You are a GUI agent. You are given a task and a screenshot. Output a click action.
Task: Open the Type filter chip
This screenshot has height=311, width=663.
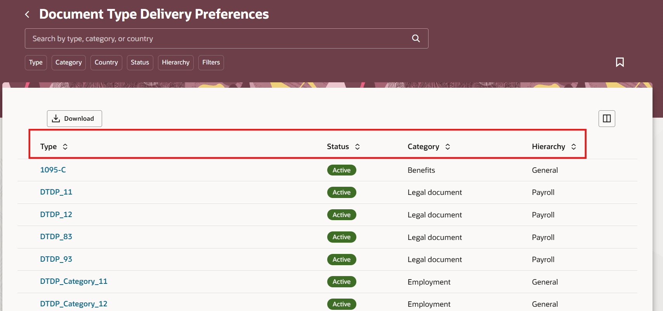pyautogui.click(x=36, y=63)
